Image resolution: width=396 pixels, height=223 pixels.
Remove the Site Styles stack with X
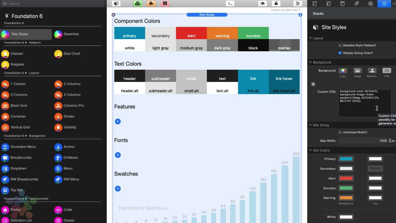(x=114, y=15)
